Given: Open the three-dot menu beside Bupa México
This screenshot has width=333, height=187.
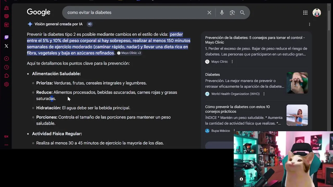Looking at the screenshot, I should pyautogui.click(x=234, y=130).
